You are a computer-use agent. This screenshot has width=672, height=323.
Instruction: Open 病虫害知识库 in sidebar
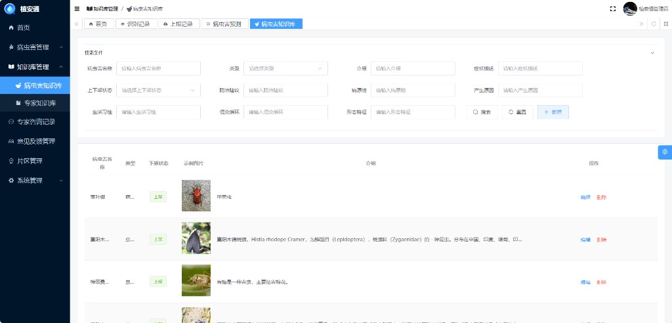(35, 85)
